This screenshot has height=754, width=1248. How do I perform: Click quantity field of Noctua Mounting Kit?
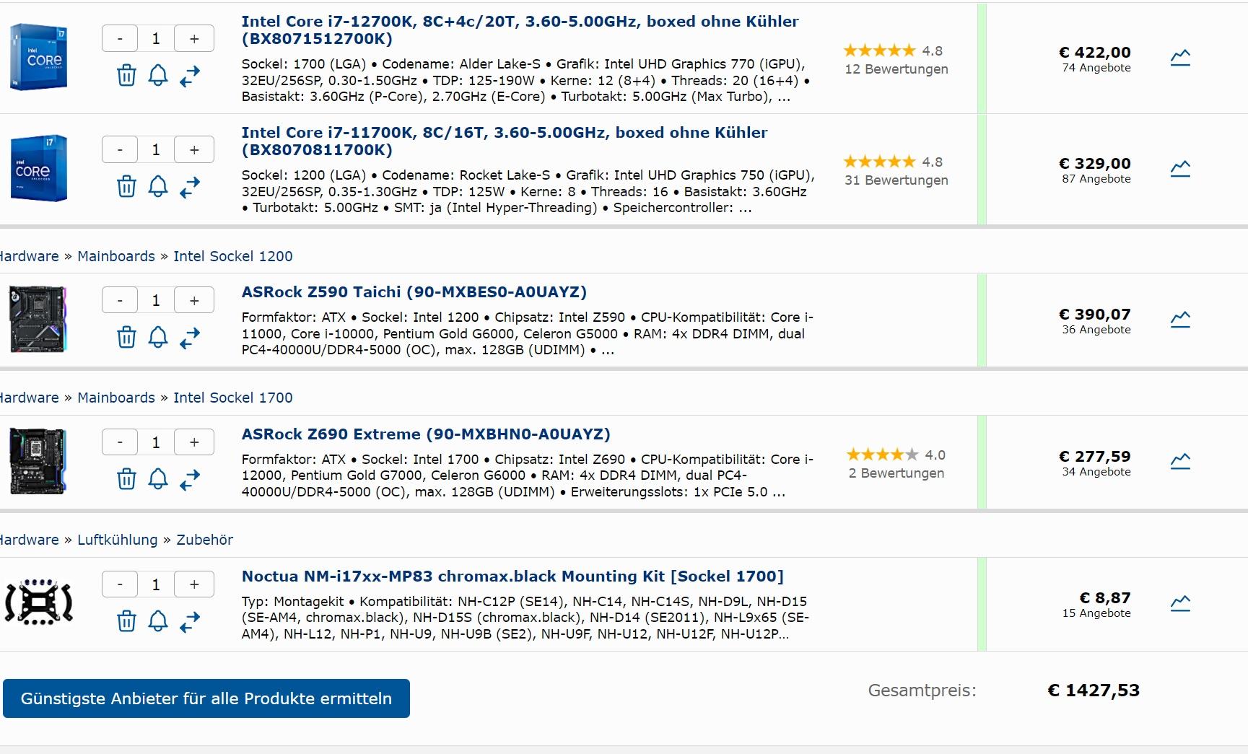point(156,584)
